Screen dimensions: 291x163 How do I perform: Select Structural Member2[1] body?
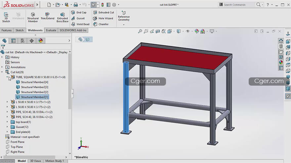pos(32,97)
